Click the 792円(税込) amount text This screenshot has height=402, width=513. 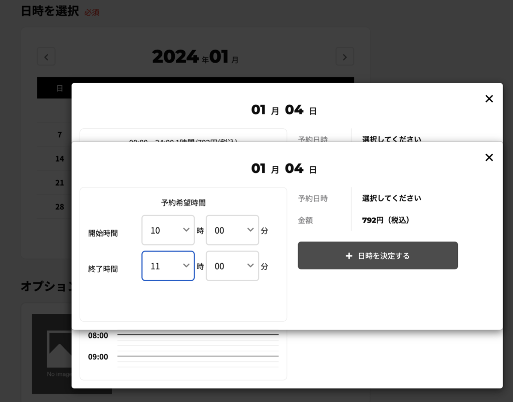(x=386, y=220)
